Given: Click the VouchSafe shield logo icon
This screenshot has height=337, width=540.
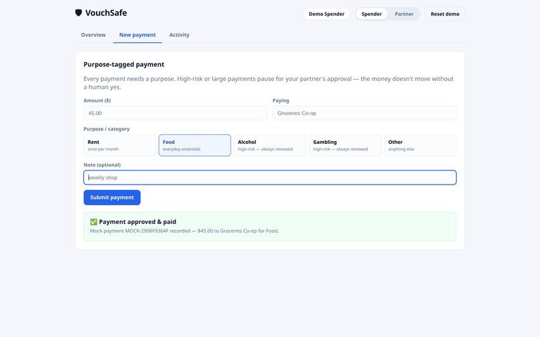Looking at the screenshot, I should coord(78,13).
